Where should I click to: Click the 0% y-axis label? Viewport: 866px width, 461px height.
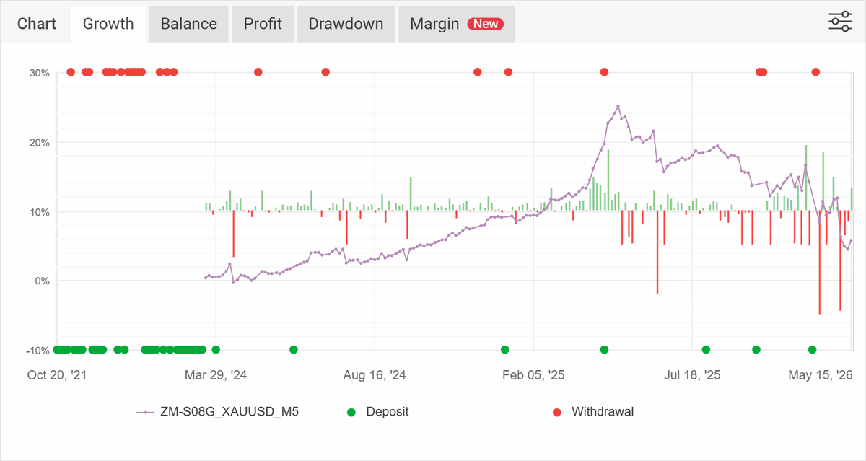tap(43, 281)
